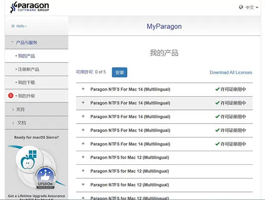Image resolution: width=265 pixels, height=200 pixels.
Task: Expand first NTFS For Mac 14 row
Action: (83, 89)
